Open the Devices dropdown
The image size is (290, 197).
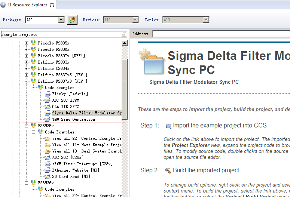point(135,20)
